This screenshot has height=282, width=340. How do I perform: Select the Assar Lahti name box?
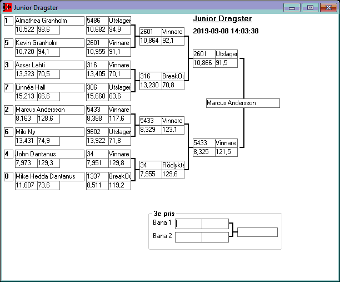[49, 65]
